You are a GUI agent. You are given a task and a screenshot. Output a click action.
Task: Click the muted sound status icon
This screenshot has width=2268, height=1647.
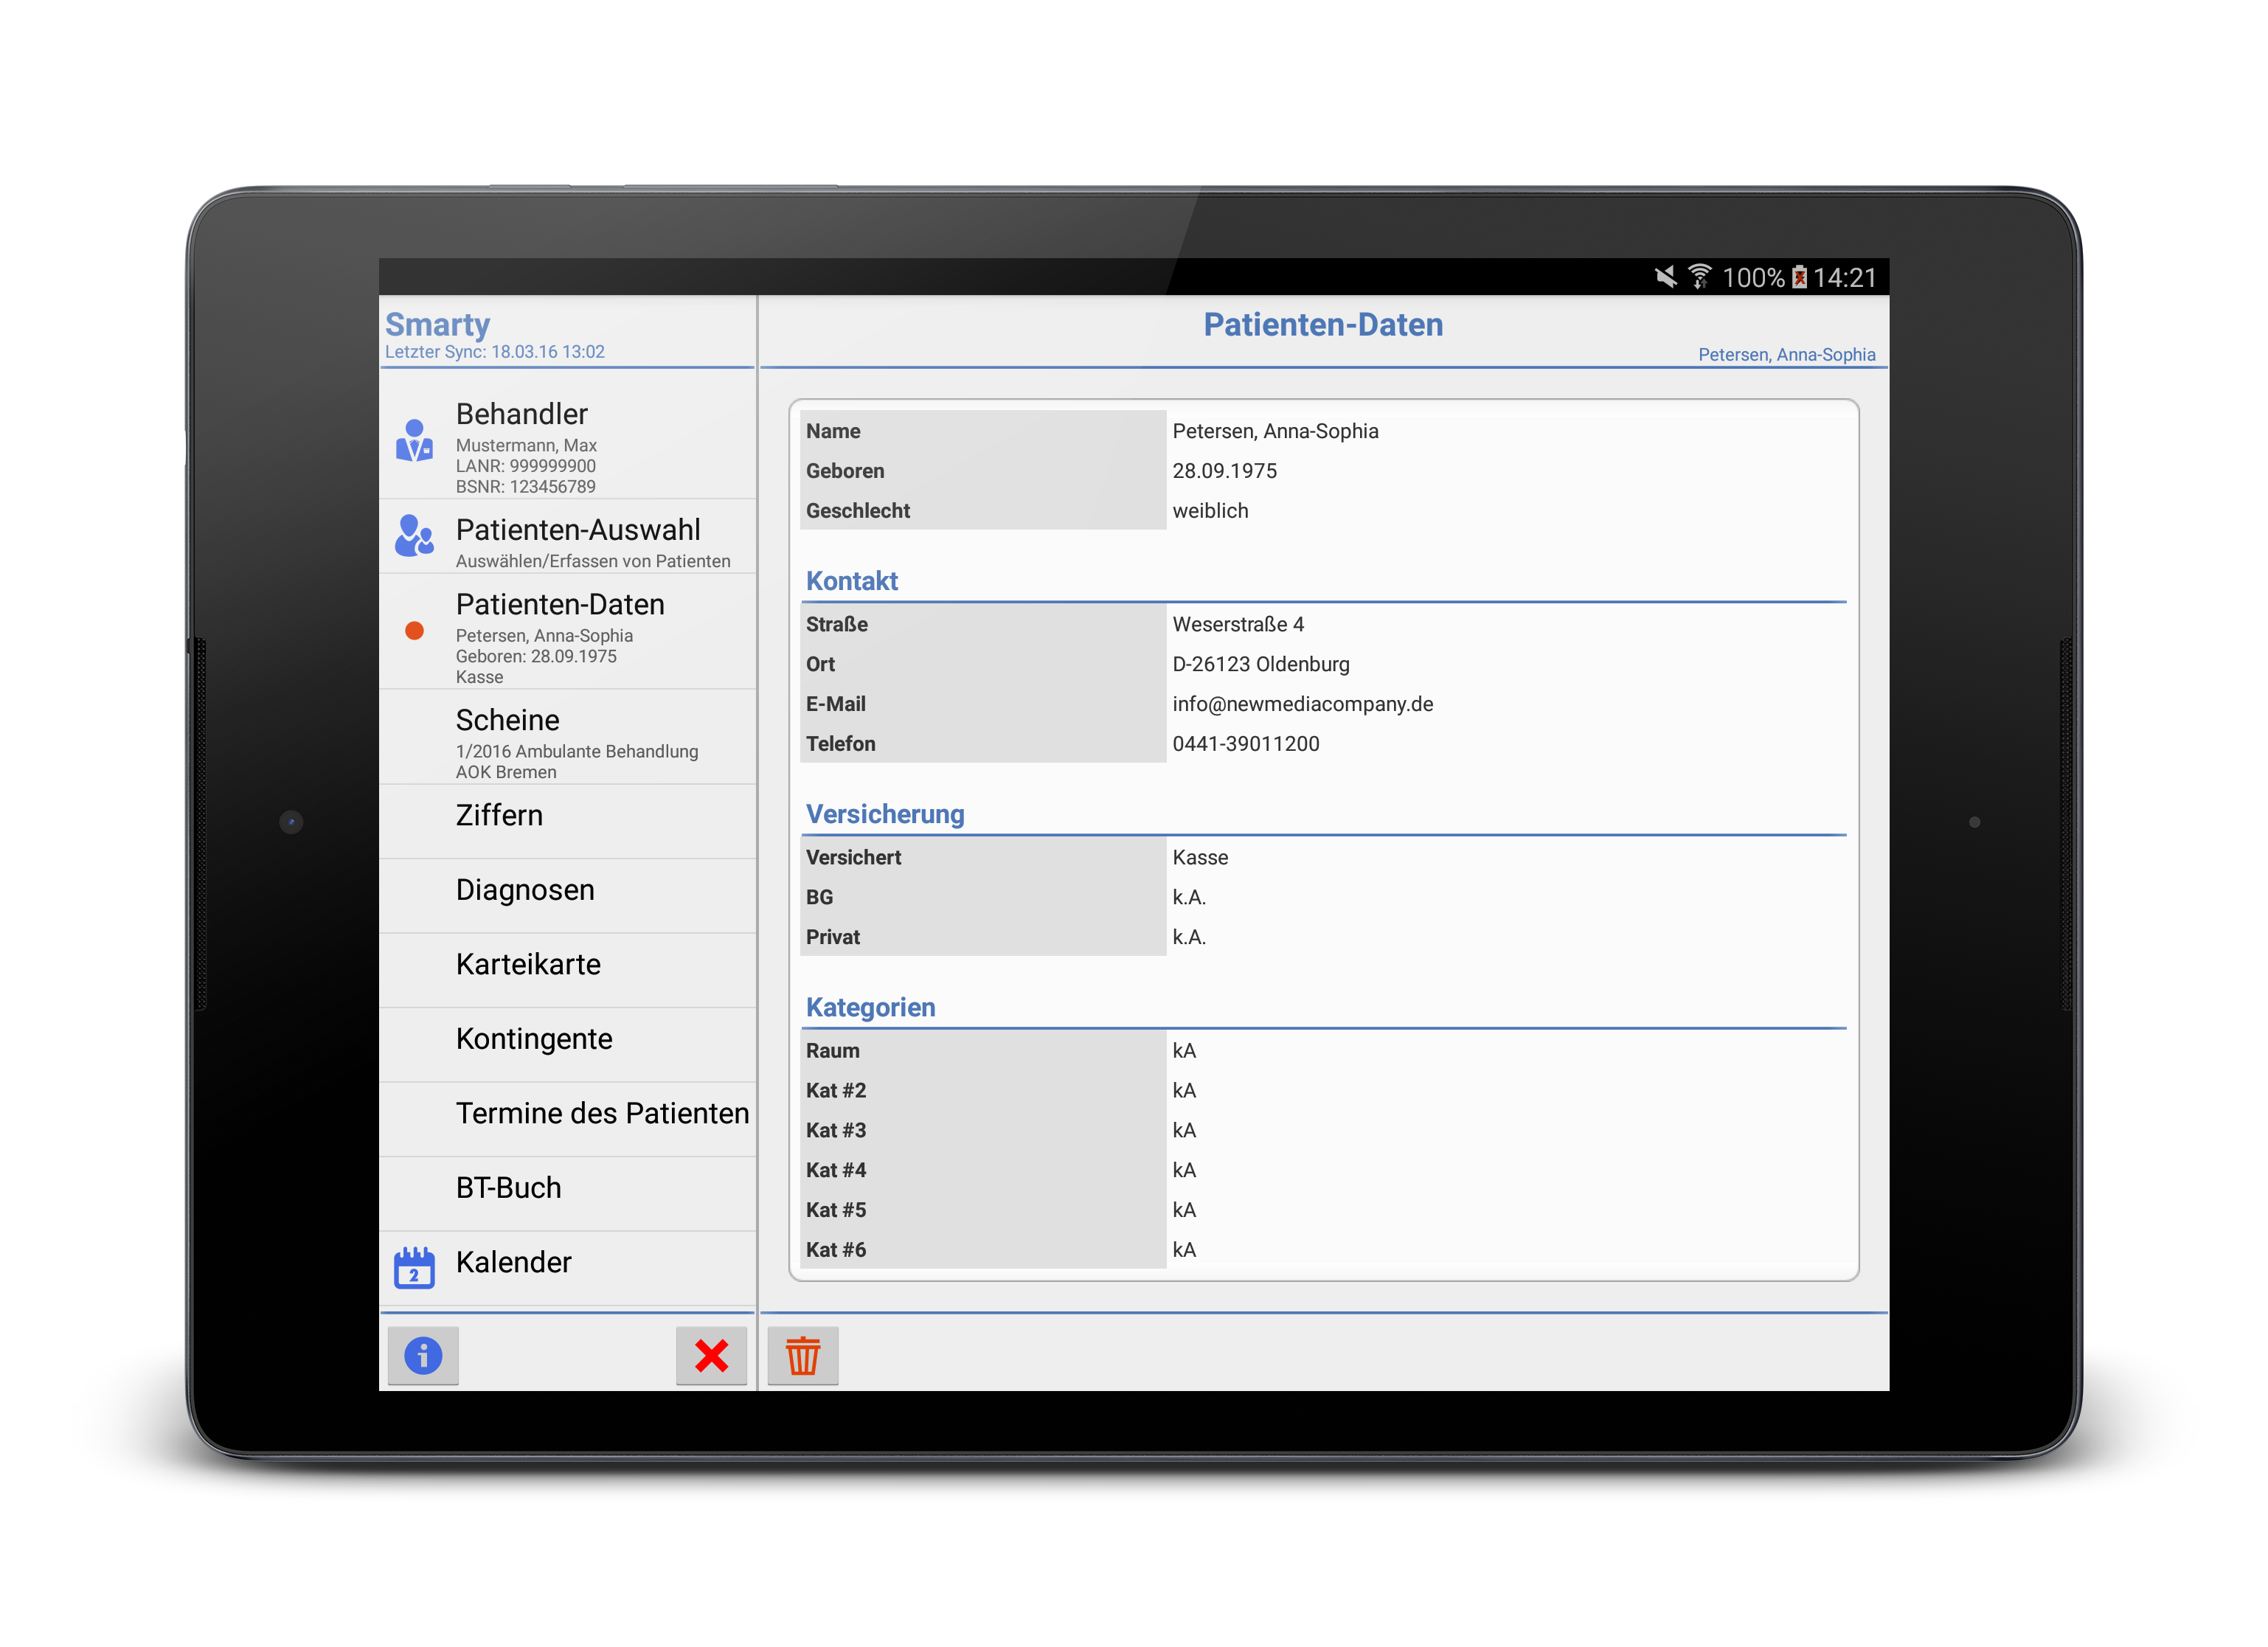1665,277
